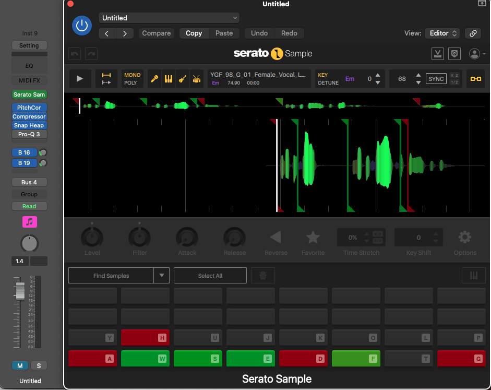Open the View Editor dropdown
The image size is (491, 390).
442,33
